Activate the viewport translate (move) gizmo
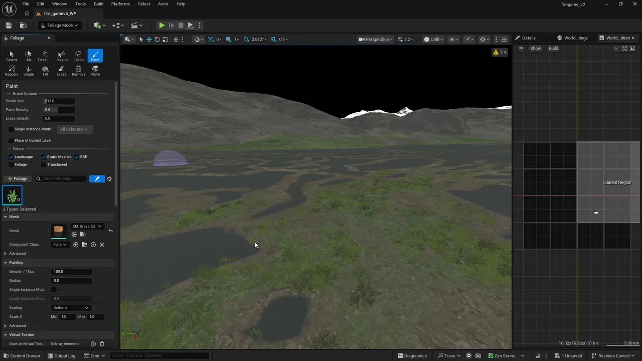 tap(149, 39)
